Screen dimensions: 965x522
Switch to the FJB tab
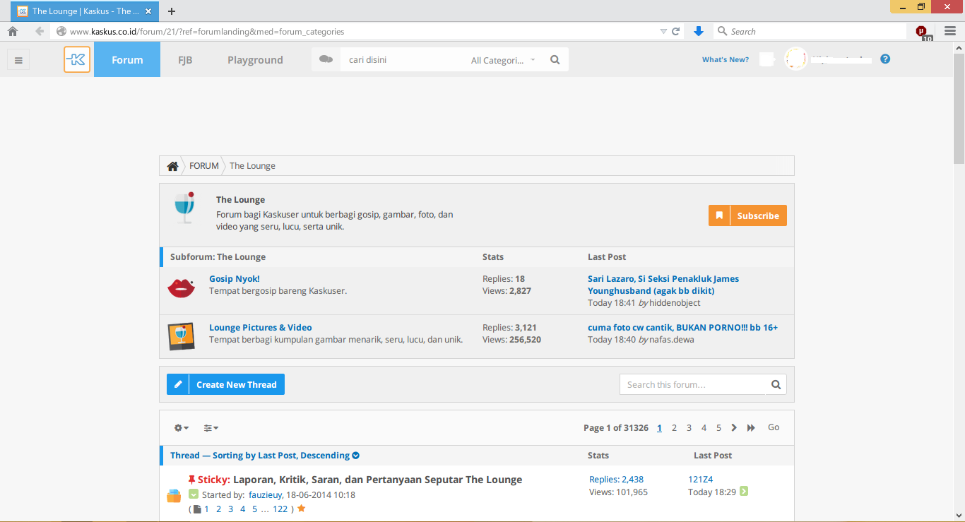click(186, 60)
